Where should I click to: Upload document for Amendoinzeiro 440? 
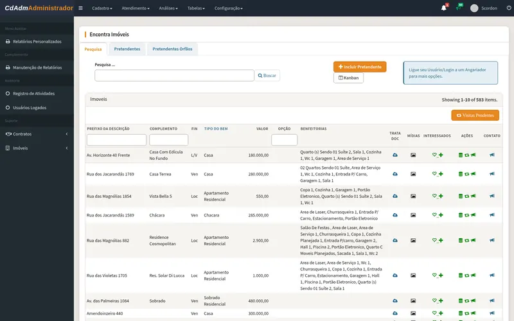pos(395,313)
